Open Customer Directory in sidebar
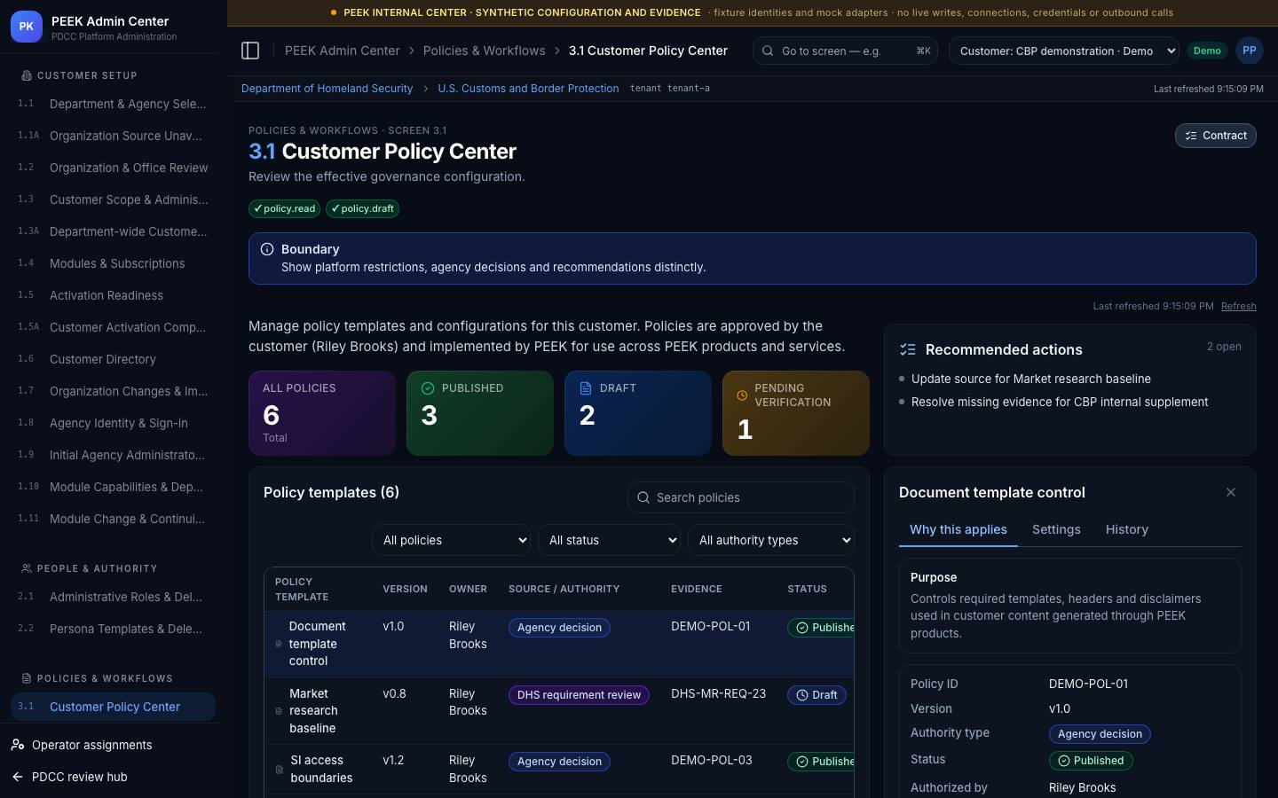The height and width of the screenshot is (798, 1278). point(113,359)
